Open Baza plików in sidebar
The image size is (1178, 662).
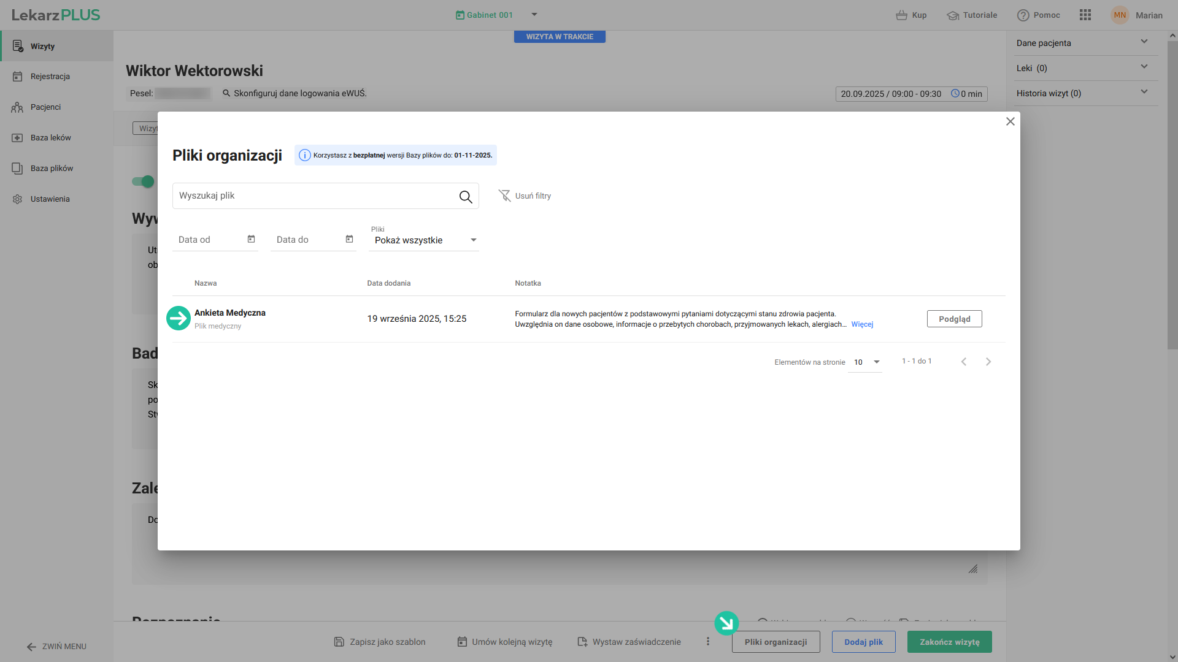(x=52, y=169)
